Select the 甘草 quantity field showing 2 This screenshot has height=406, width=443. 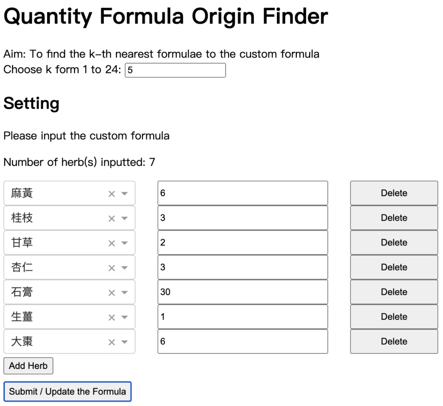pos(243,243)
